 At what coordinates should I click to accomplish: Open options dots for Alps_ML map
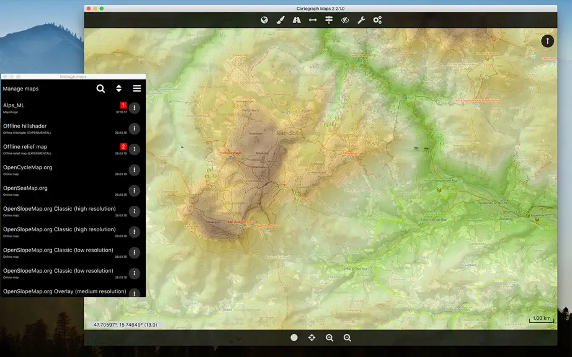click(134, 108)
